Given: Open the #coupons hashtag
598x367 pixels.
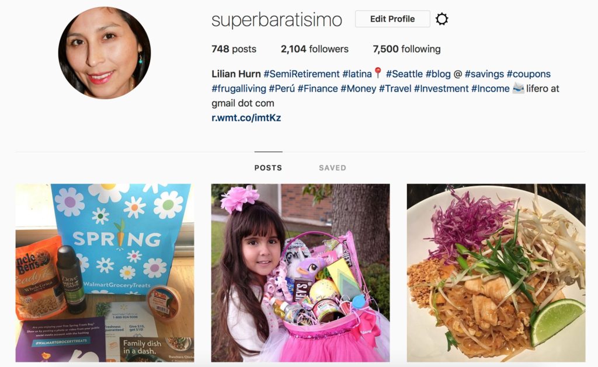Looking at the screenshot, I should 529,74.
